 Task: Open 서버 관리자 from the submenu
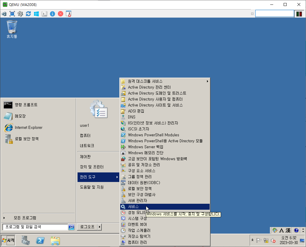165,200
